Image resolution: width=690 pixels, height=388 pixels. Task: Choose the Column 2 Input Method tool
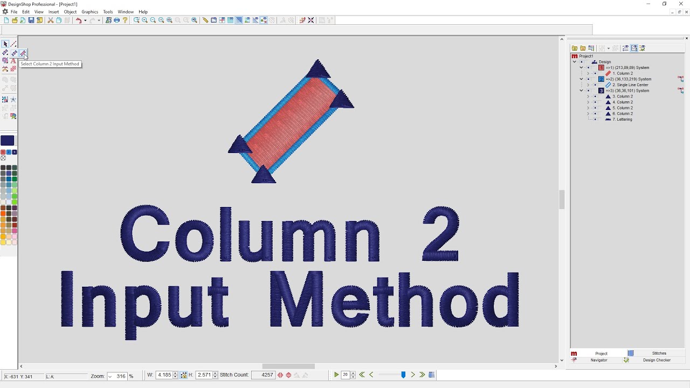[x=23, y=53]
